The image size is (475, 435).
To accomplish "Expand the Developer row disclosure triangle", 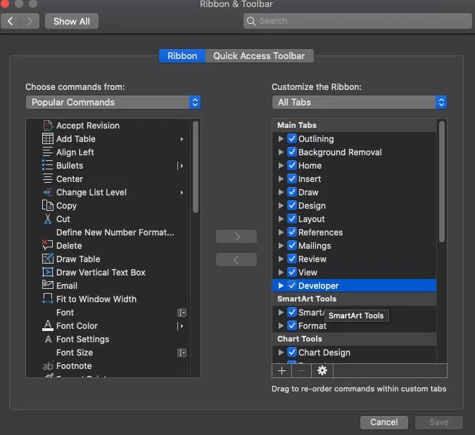I will [x=281, y=285].
